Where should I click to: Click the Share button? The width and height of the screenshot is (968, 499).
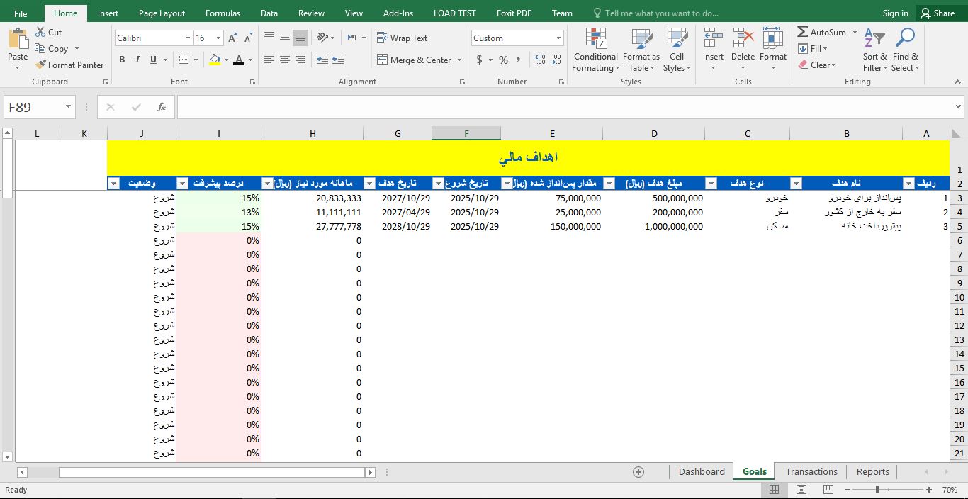tap(937, 13)
